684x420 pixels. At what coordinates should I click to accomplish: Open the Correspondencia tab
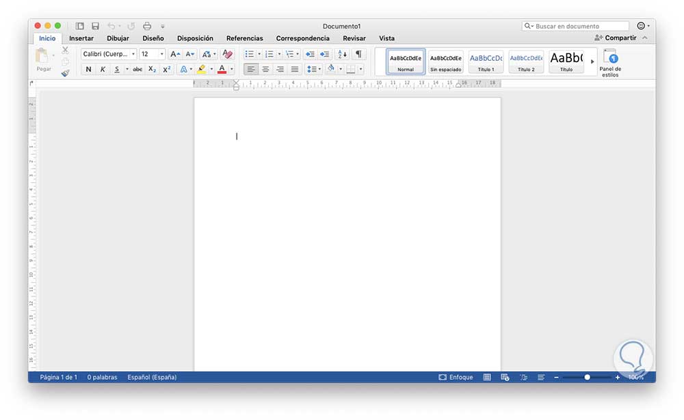point(303,38)
